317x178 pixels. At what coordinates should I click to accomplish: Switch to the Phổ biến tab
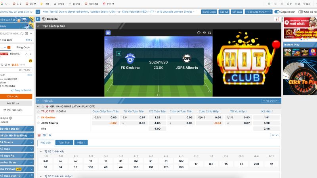pyautogui.click(x=46, y=143)
